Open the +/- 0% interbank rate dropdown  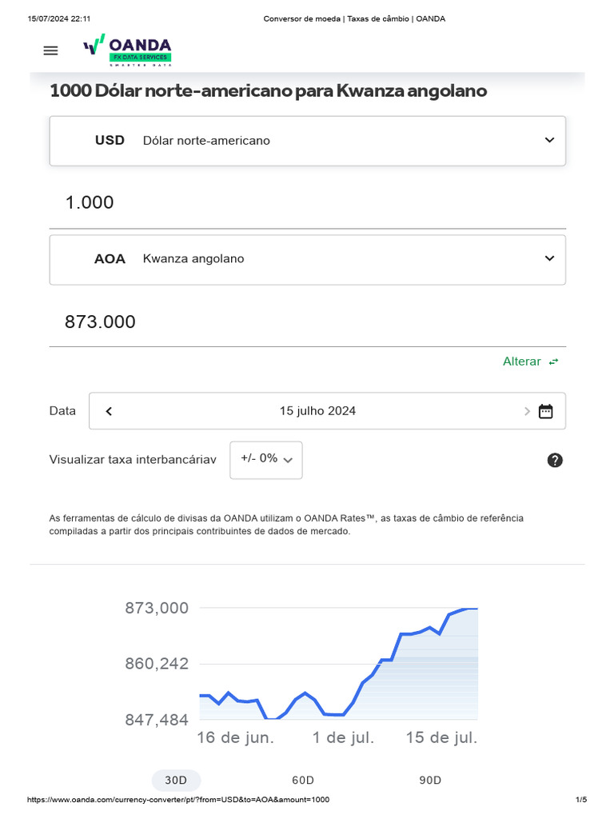coord(266,459)
